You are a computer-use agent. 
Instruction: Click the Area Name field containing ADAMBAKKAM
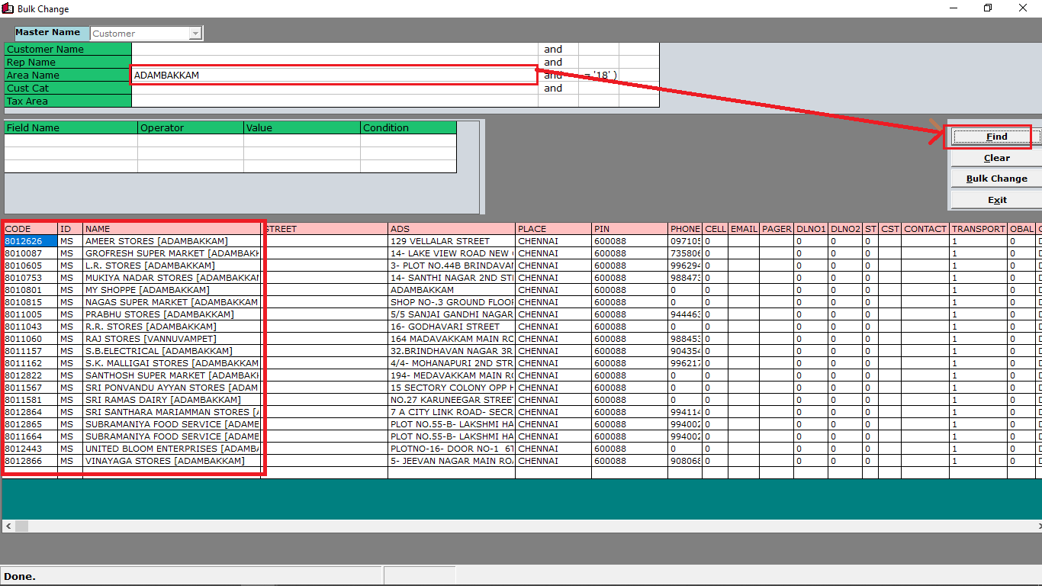pos(335,76)
